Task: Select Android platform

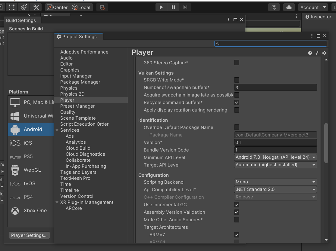Action: tap(31, 129)
